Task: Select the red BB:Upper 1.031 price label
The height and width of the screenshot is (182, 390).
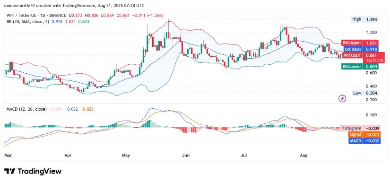Action: pyautogui.click(x=361, y=43)
